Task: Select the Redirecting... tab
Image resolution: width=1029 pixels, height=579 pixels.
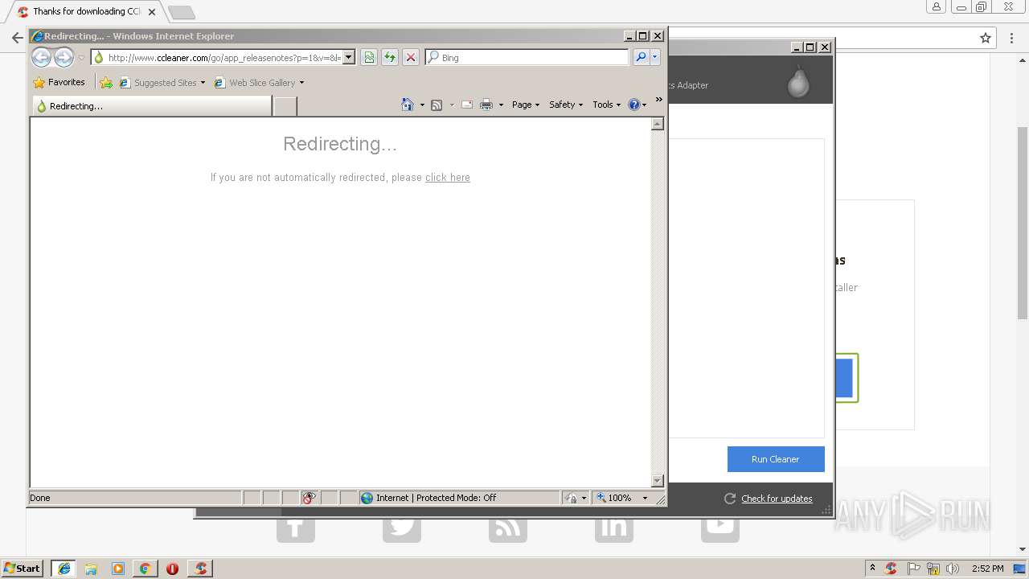Action: [x=152, y=105]
